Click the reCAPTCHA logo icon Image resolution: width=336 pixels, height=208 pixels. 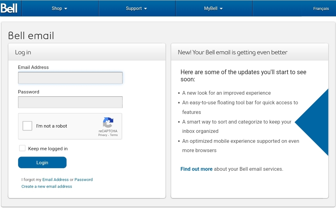pyautogui.click(x=108, y=122)
